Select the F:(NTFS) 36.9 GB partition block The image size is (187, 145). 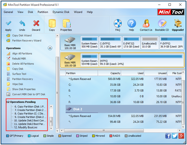(x=172, y=43)
